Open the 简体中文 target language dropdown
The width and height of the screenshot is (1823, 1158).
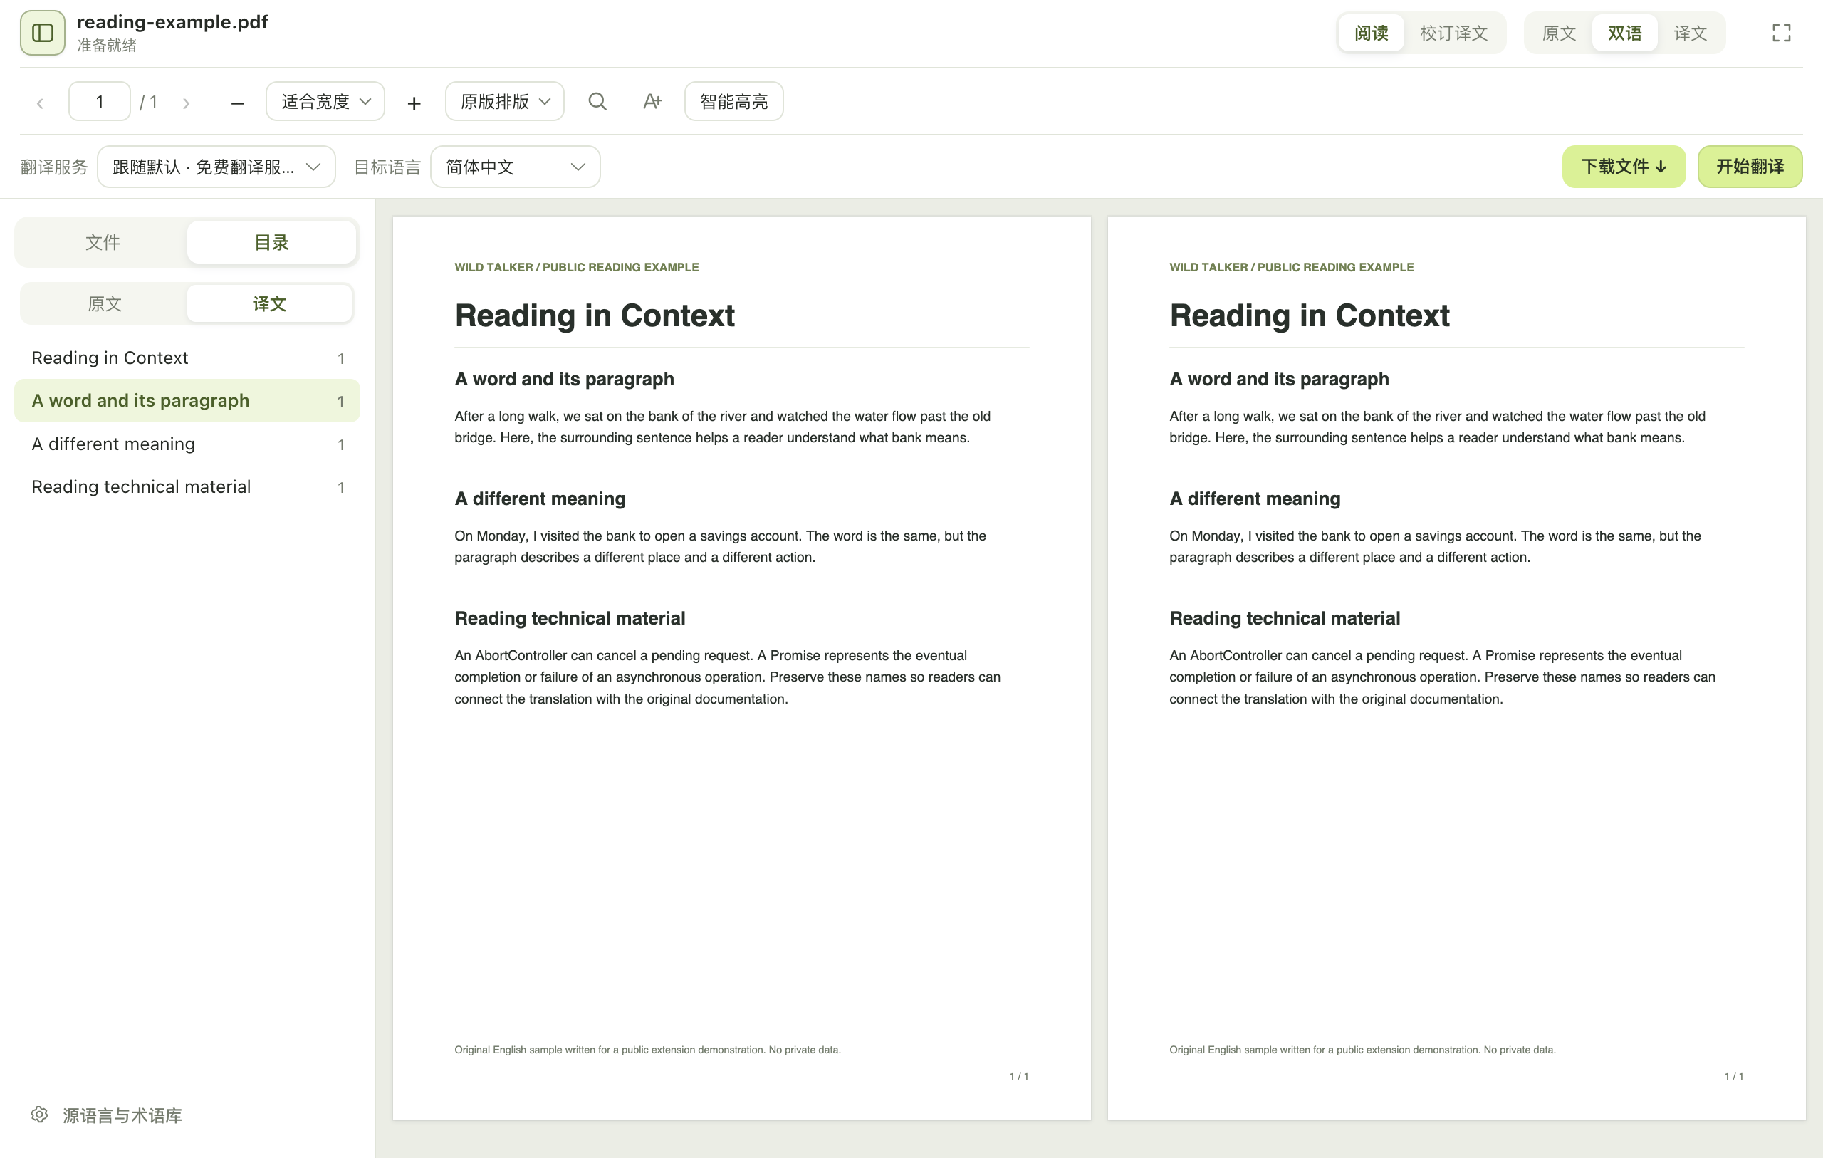point(516,167)
